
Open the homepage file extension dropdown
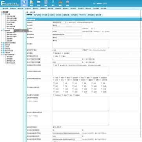pyautogui.click(x=86, y=50)
